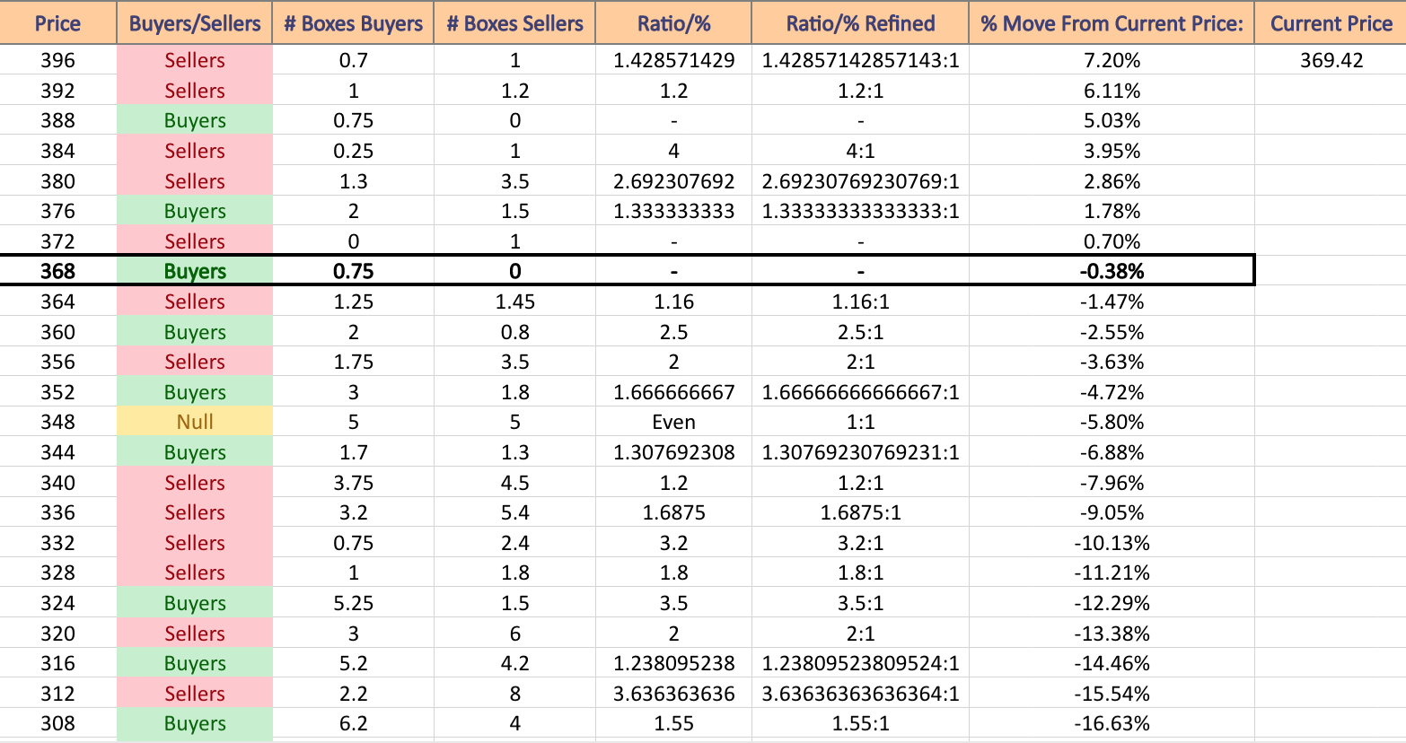Click the 1.33333333333333:1 refined ratio cell

tap(860, 211)
